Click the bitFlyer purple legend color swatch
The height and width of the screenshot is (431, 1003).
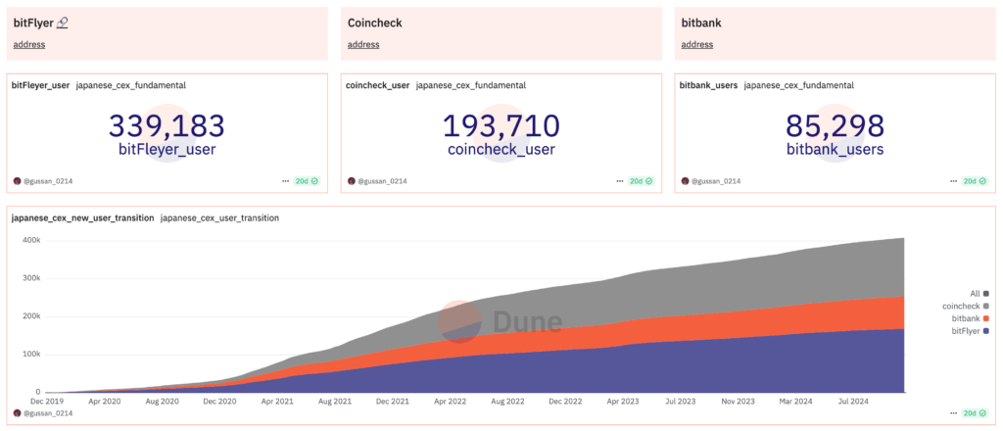click(x=985, y=331)
